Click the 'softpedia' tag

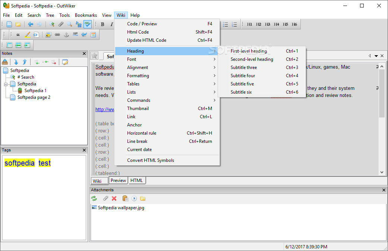19,163
